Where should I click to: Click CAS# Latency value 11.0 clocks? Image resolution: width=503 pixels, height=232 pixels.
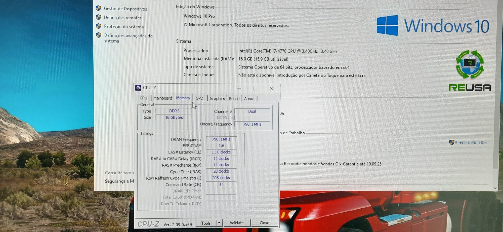tap(221, 152)
